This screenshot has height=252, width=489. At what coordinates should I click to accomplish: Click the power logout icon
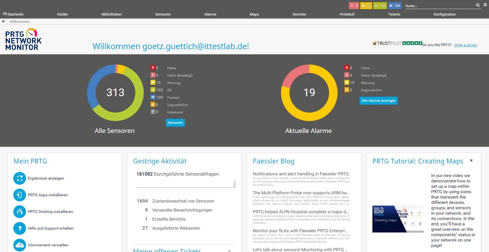pos(485,5)
